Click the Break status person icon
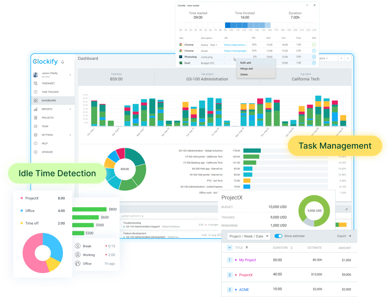390x297 pixels. pos(78,246)
